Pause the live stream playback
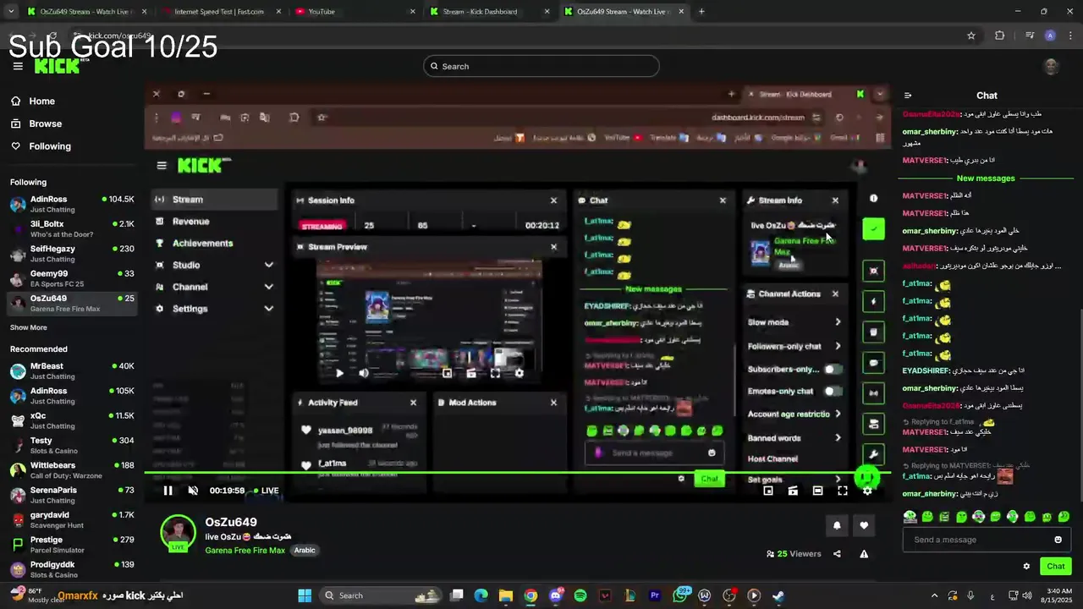Image resolution: width=1083 pixels, height=609 pixels. click(168, 491)
